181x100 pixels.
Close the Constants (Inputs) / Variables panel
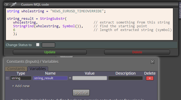[x=152, y=62]
